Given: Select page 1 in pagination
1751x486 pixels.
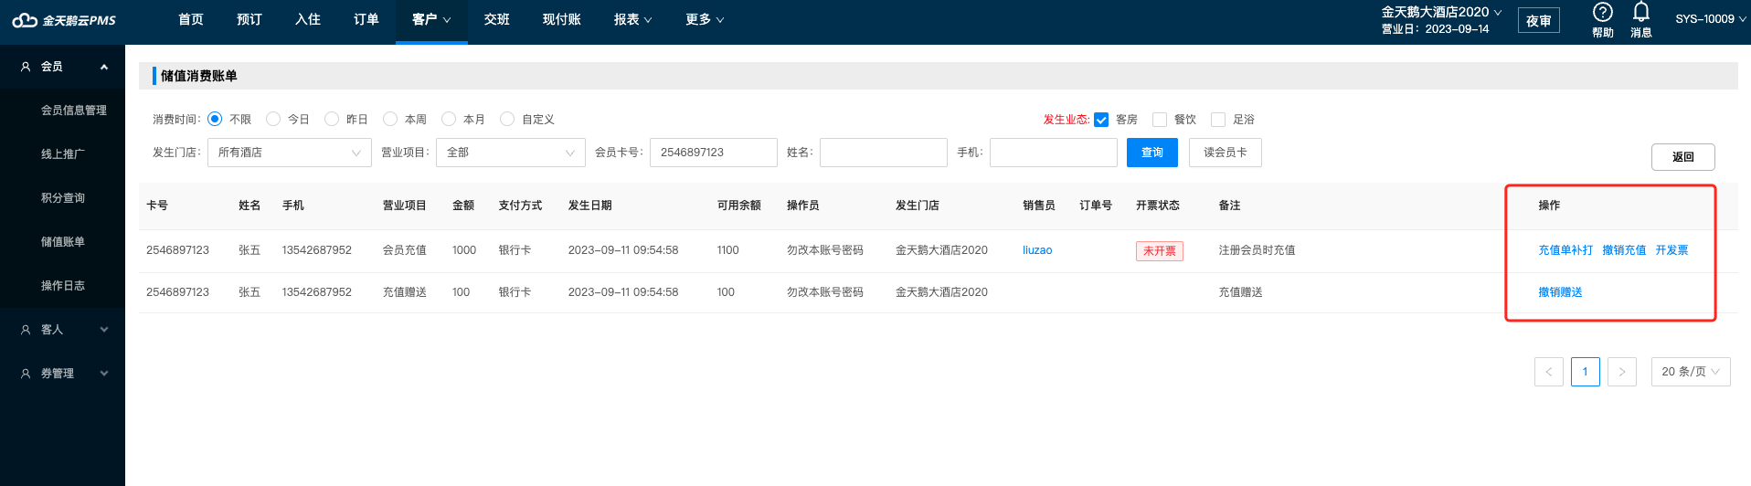Looking at the screenshot, I should coord(1586,372).
